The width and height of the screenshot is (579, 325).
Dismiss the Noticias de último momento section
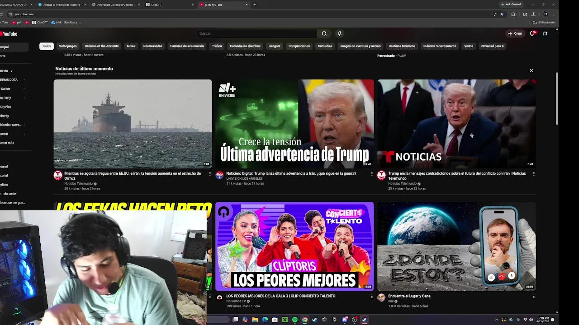point(532,70)
